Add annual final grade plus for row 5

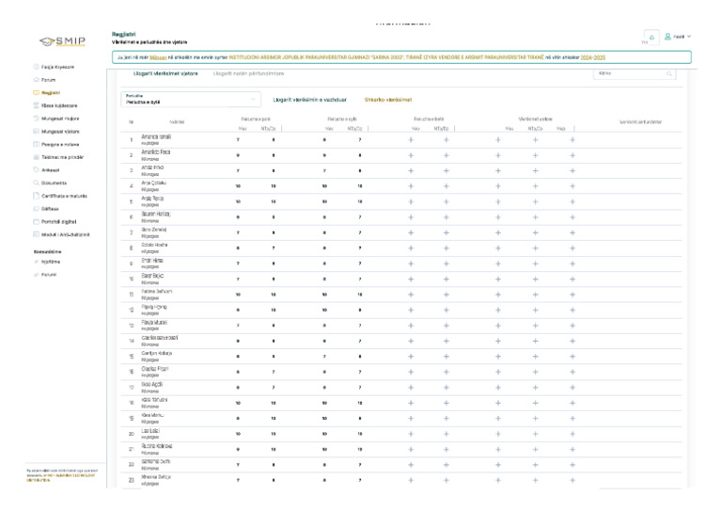pyautogui.click(x=573, y=201)
